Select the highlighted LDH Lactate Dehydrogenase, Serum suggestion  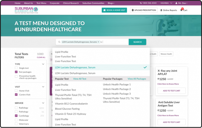(101, 67)
